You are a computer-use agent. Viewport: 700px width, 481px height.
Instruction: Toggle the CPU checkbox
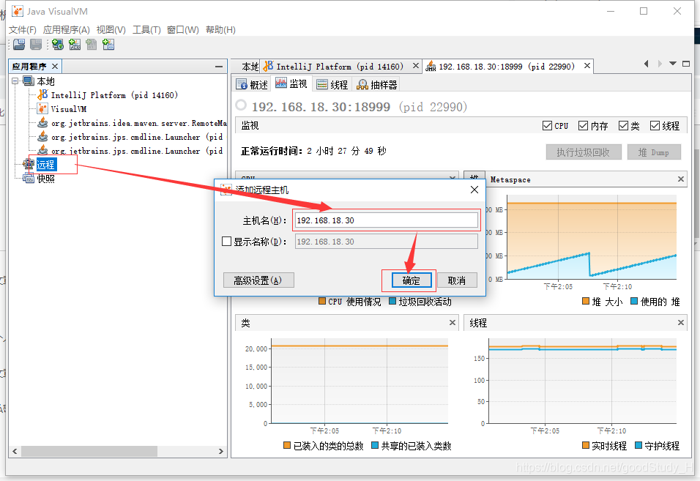(x=547, y=125)
